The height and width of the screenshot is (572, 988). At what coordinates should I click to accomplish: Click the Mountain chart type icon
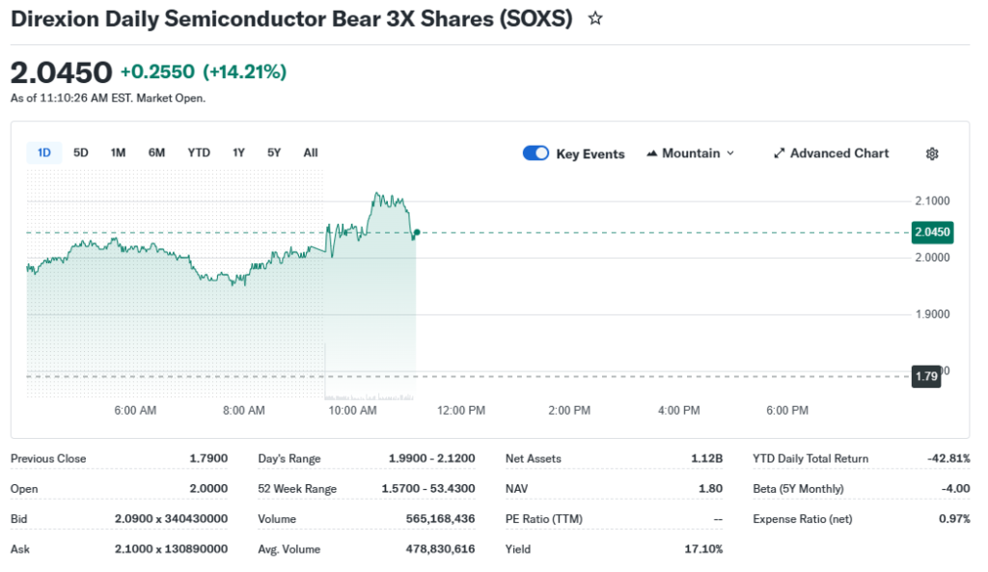pyautogui.click(x=652, y=153)
